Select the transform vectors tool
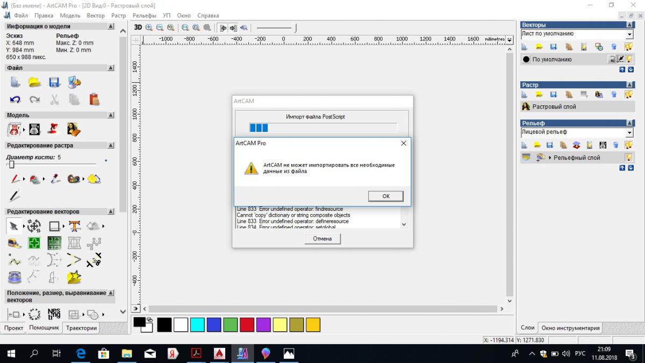The width and height of the screenshot is (645, 363). 34,226
